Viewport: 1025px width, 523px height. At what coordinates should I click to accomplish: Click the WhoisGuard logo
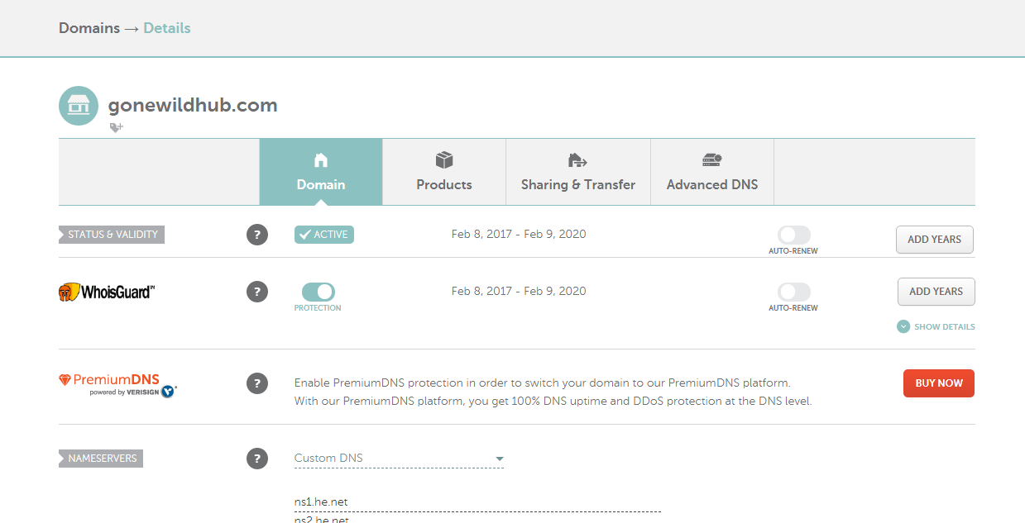coord(107,292)
